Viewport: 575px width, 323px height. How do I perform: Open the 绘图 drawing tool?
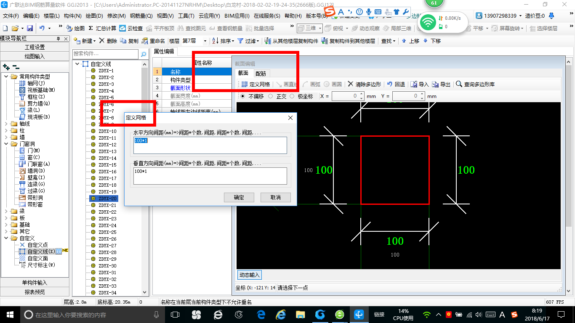click(x=75, y=28)
